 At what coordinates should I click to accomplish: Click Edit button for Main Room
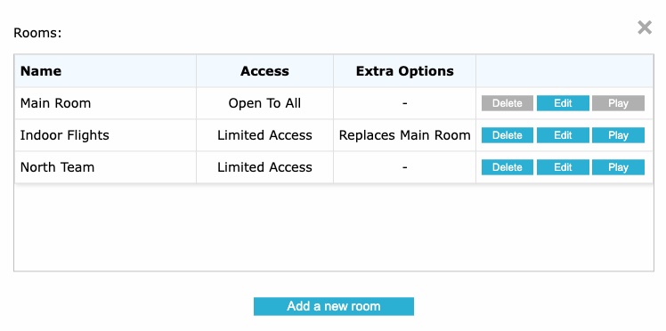pos(563,103)
